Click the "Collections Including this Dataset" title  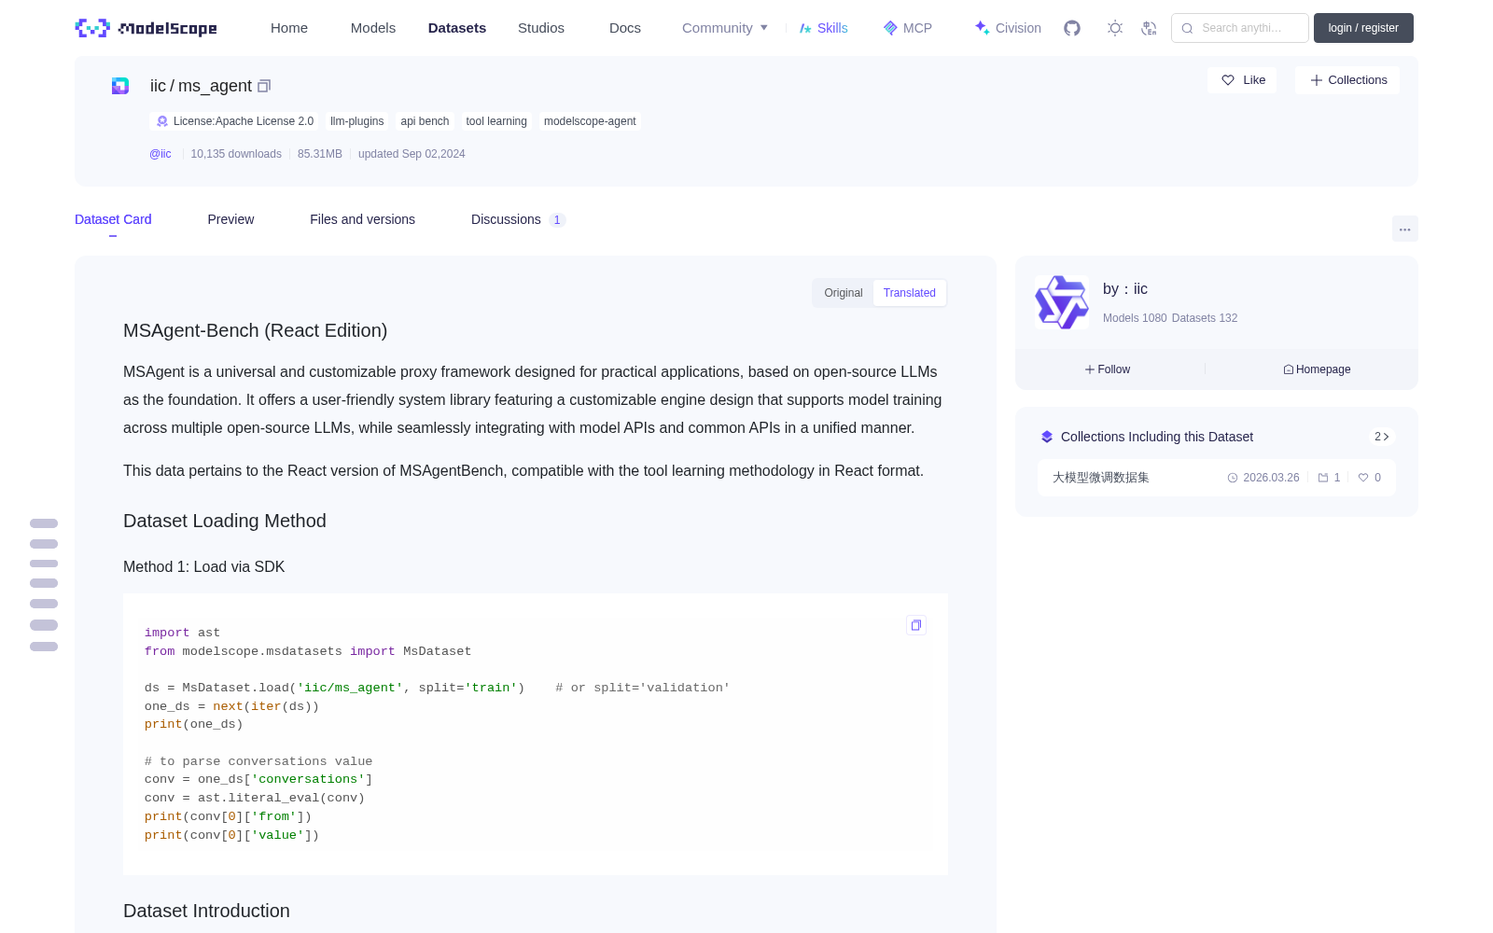1157,437
